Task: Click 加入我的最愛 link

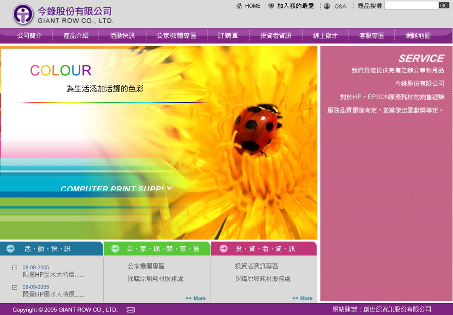Action: 296,6
